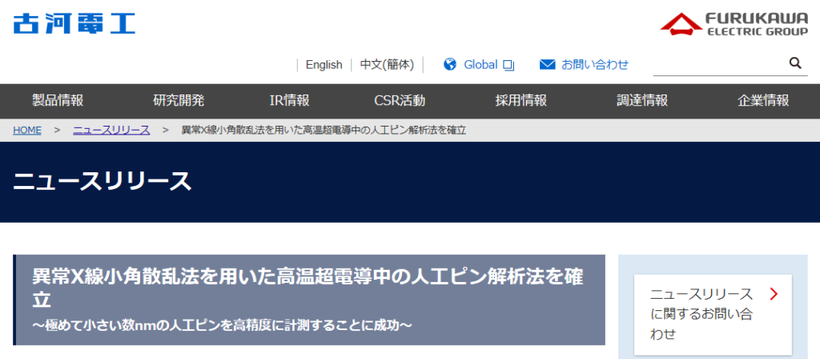The image size is (820, 359).
Task: Open the お問い合わせ contact link
Action: [x=595, y=64]
